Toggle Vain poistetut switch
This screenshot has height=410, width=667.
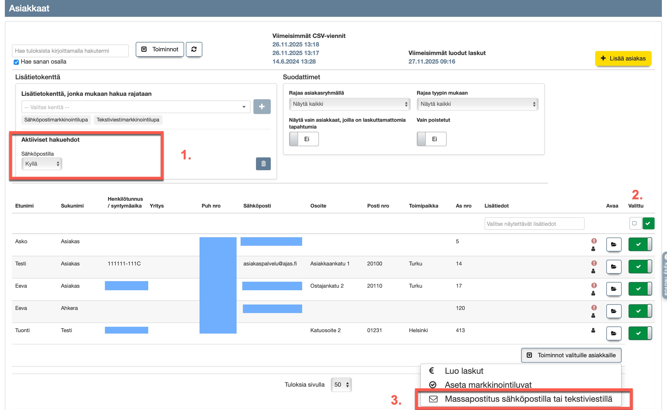[431, 139]
